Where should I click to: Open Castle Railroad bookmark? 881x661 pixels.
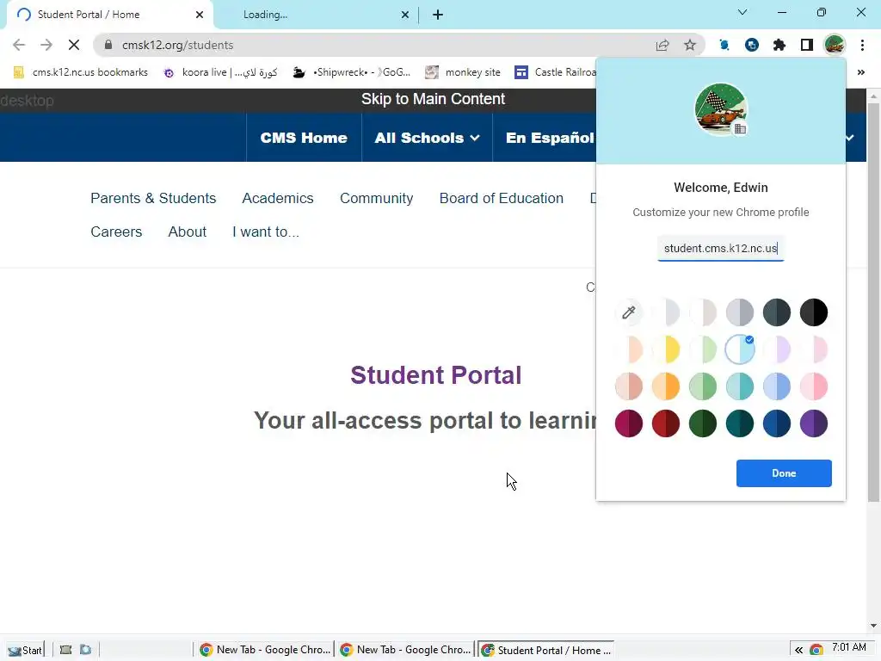coord(555,72)
